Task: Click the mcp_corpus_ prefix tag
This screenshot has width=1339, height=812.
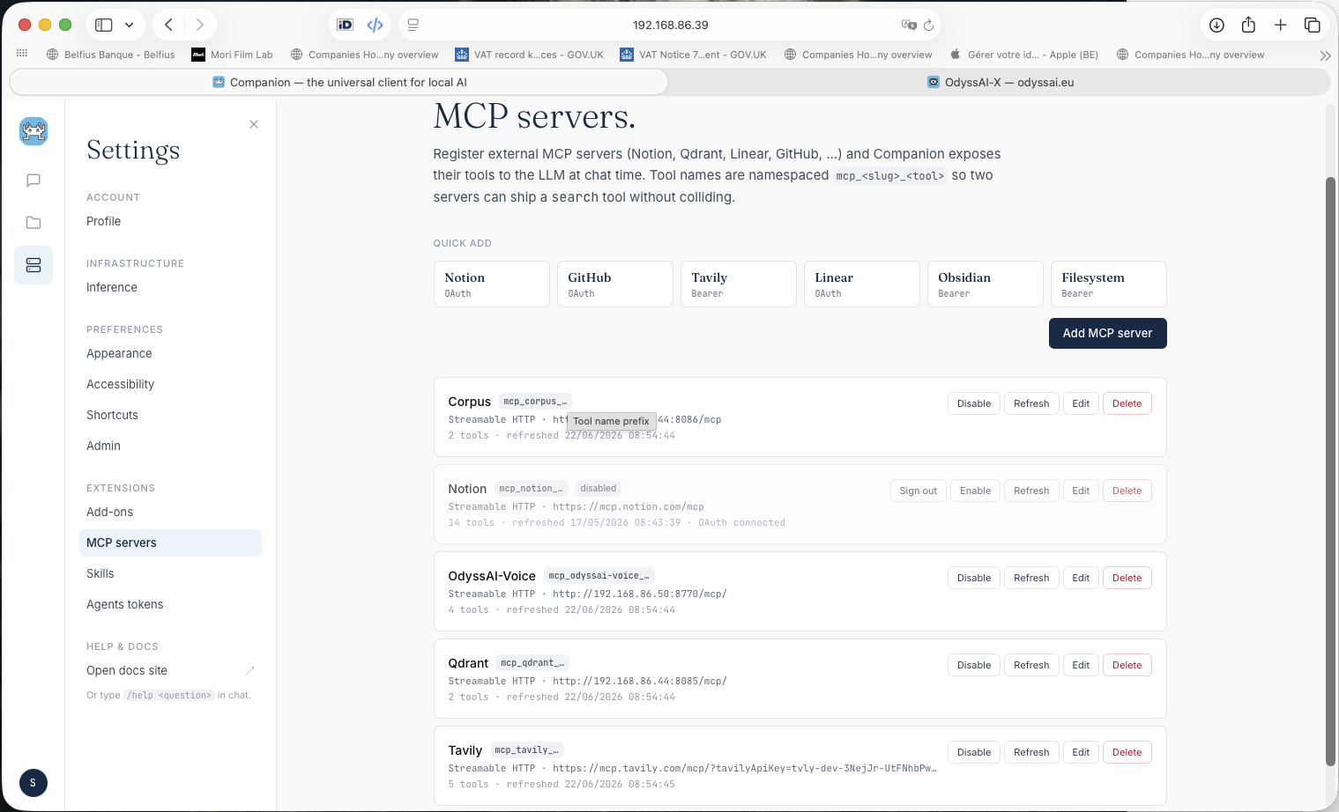Action: [x=535, y=402]
